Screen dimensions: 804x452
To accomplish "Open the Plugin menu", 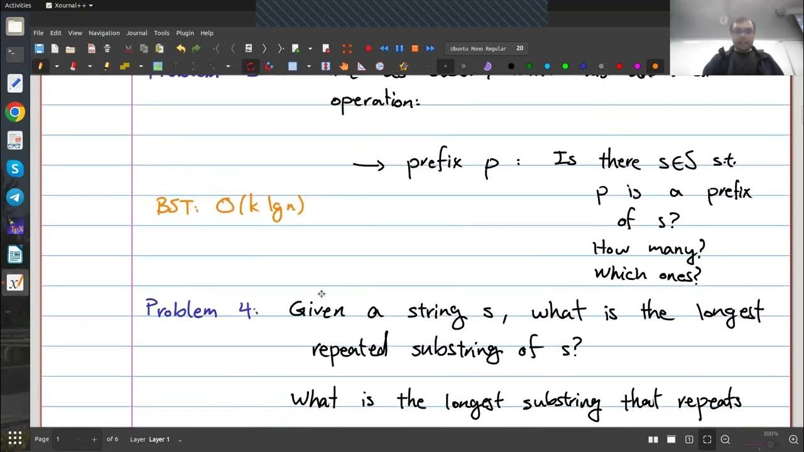I will tap(185, 33).
